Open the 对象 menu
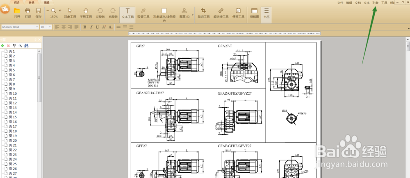 point(375,2)
